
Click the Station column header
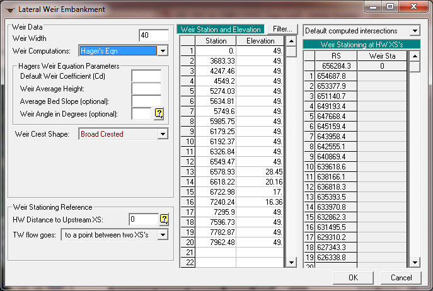pyautogui.click(x=216, y=41)
